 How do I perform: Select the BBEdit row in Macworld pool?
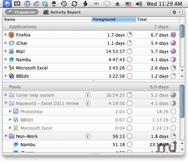point(91,120)
